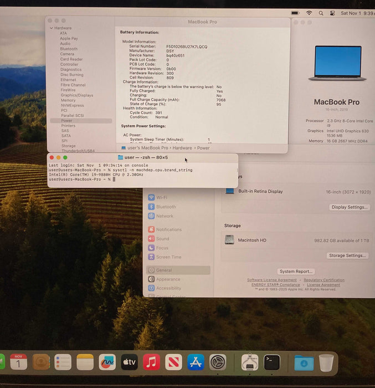This screenshot has height=388, width=375.
Task: Select SATA in hardware list
Action: (66, 136)
